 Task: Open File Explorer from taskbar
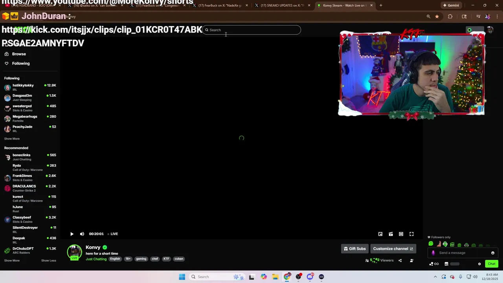(275, 277)
